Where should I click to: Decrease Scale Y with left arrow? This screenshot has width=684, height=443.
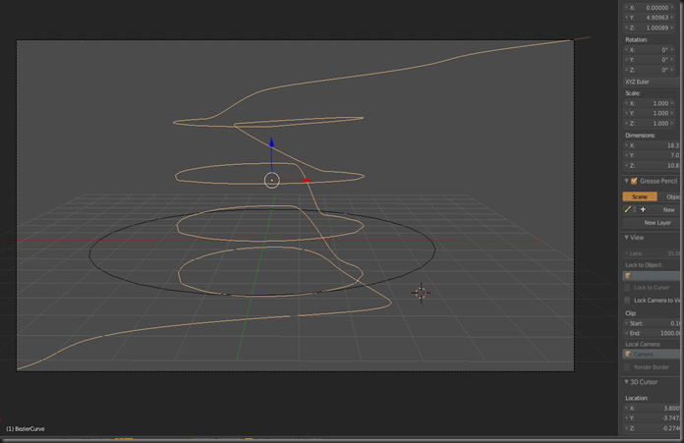[626, 113]
